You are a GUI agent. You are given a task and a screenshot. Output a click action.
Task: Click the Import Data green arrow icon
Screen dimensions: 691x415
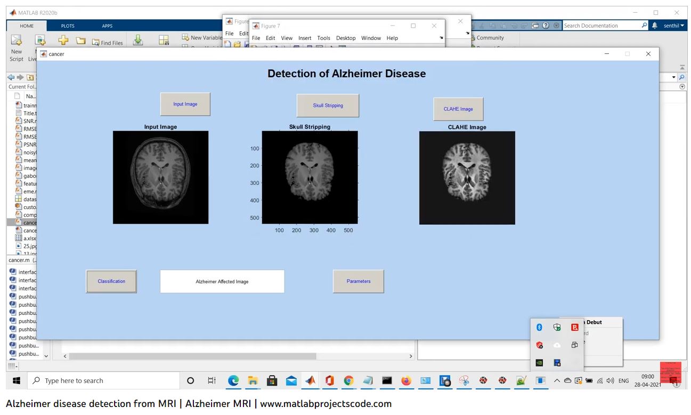pyautogui.click(x=137, y=40)
